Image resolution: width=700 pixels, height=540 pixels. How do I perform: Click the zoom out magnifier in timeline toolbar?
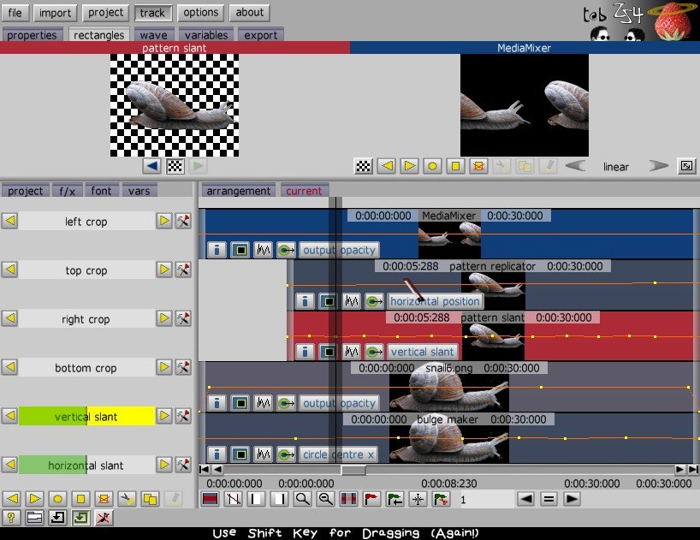[x=325, y=499]
